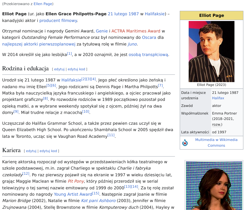Click the italic Outstanding Female Performance text

[x=56, y=38]
